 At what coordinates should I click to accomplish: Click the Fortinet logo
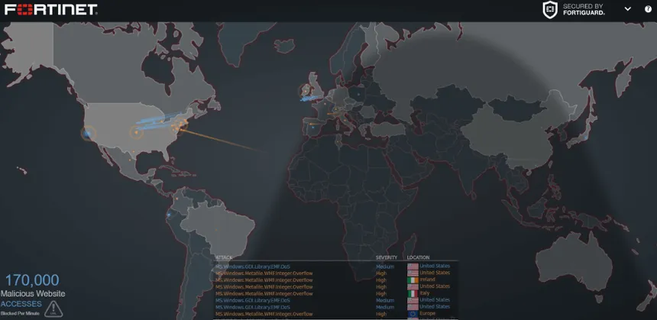51,9
